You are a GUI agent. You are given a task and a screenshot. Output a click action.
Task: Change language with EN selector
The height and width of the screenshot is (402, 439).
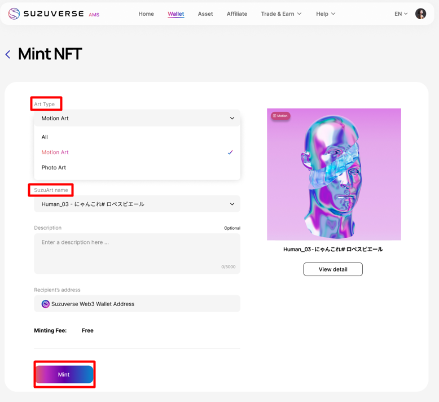click(x=401, y=14)
